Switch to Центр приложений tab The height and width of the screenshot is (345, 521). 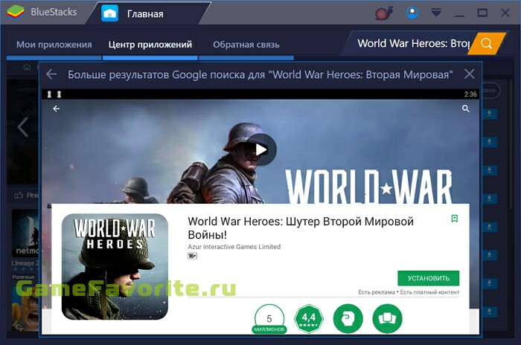[x=150, y=45]
